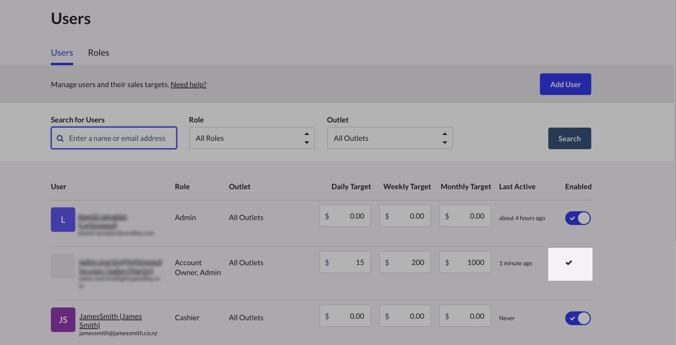Click the purple JS avatar icon

pyautogui.click(x=63, y=319)
